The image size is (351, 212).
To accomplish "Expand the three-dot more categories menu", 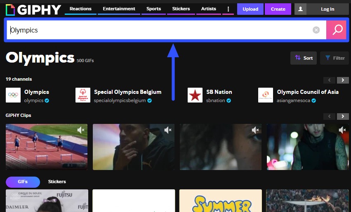I will (x=229, y=9).
